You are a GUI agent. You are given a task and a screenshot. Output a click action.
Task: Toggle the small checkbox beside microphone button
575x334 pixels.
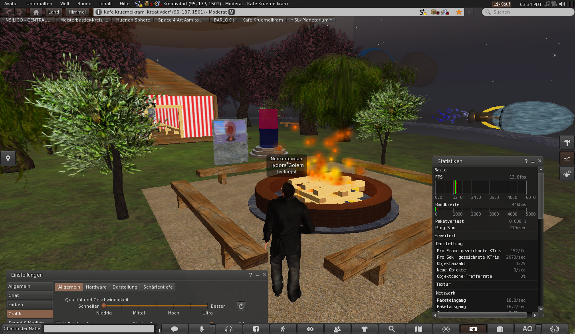click(212, 327)
